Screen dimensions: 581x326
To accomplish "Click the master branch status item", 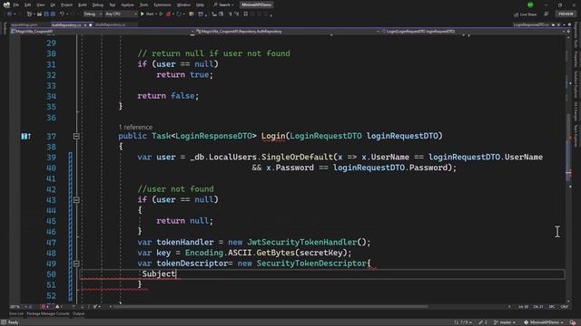I will (x=506, y=322).
